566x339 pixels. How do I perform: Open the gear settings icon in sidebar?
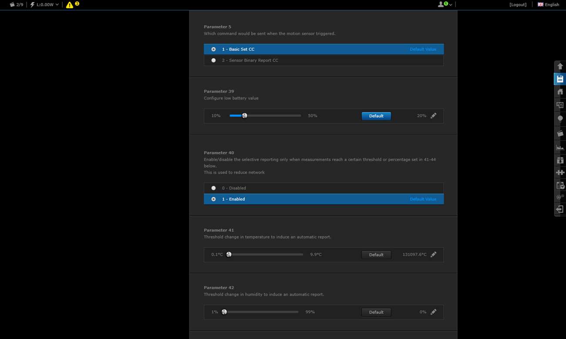tap(560, 197)
